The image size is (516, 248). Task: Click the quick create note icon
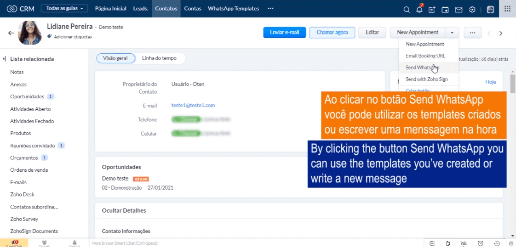(432, 9)
